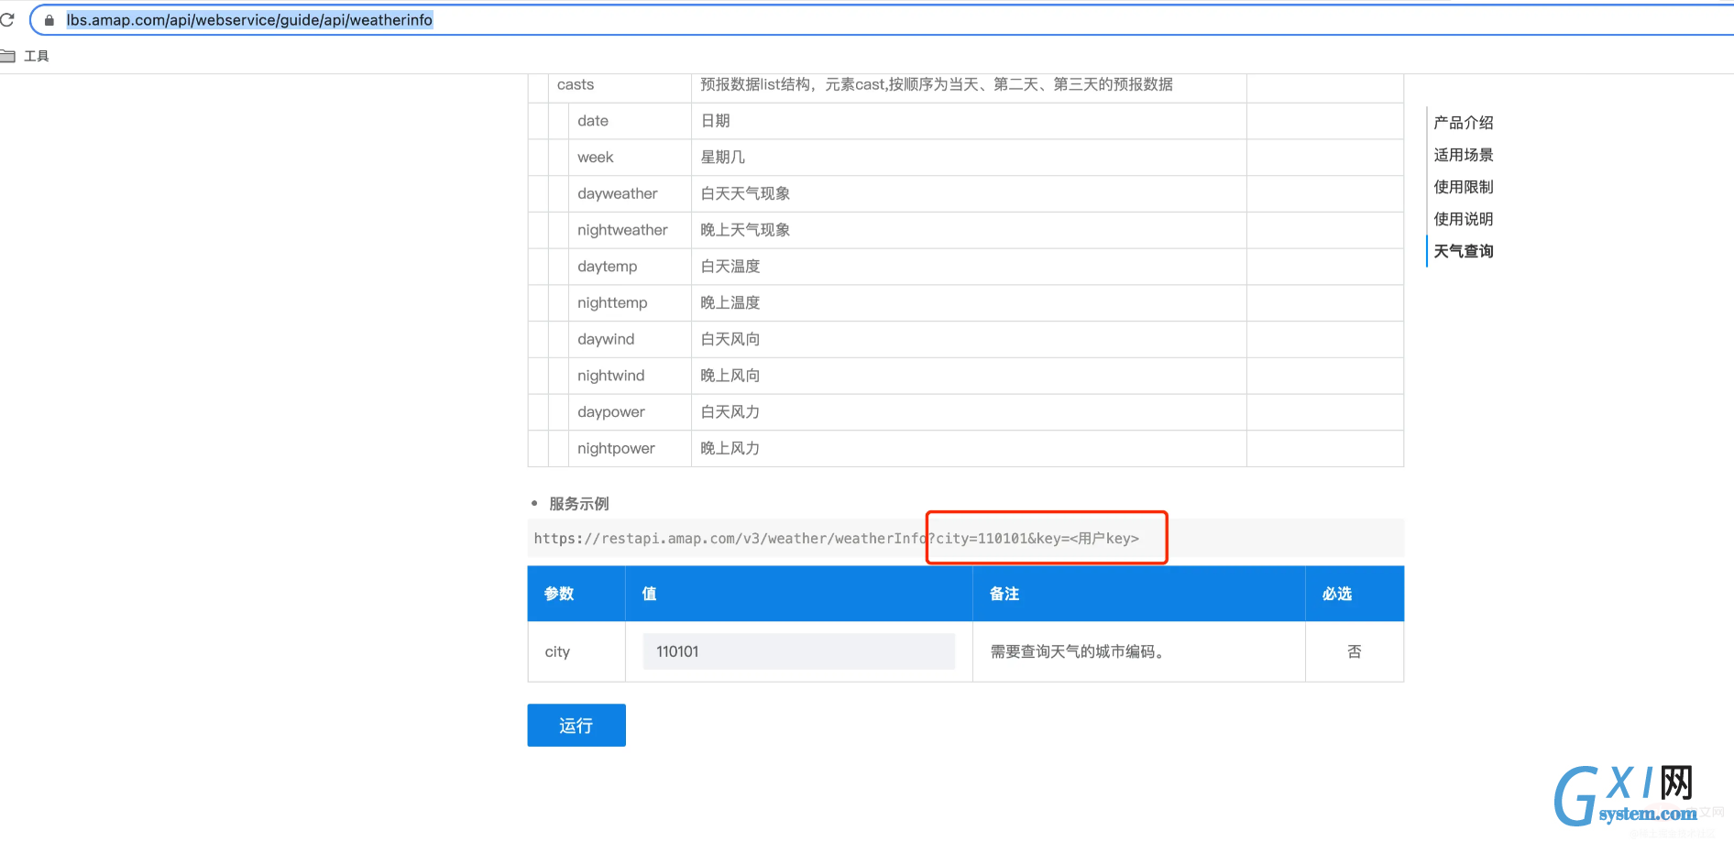Select the nighttemp parameter cell
Screen dimensions: 1734x842
click(630, 302)
